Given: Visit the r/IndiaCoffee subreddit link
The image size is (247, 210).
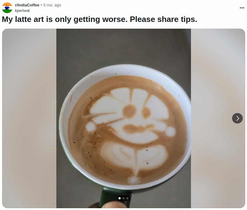Looking at the screenshot, I should click(27, 5).
